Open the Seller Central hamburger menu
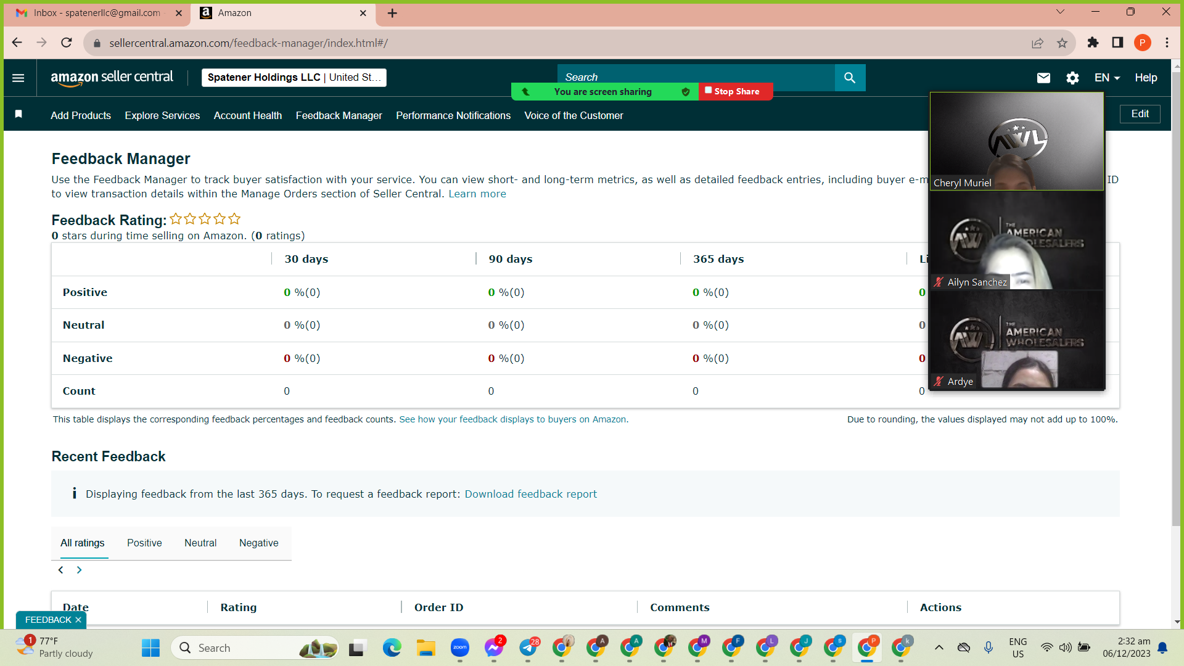 18,78
